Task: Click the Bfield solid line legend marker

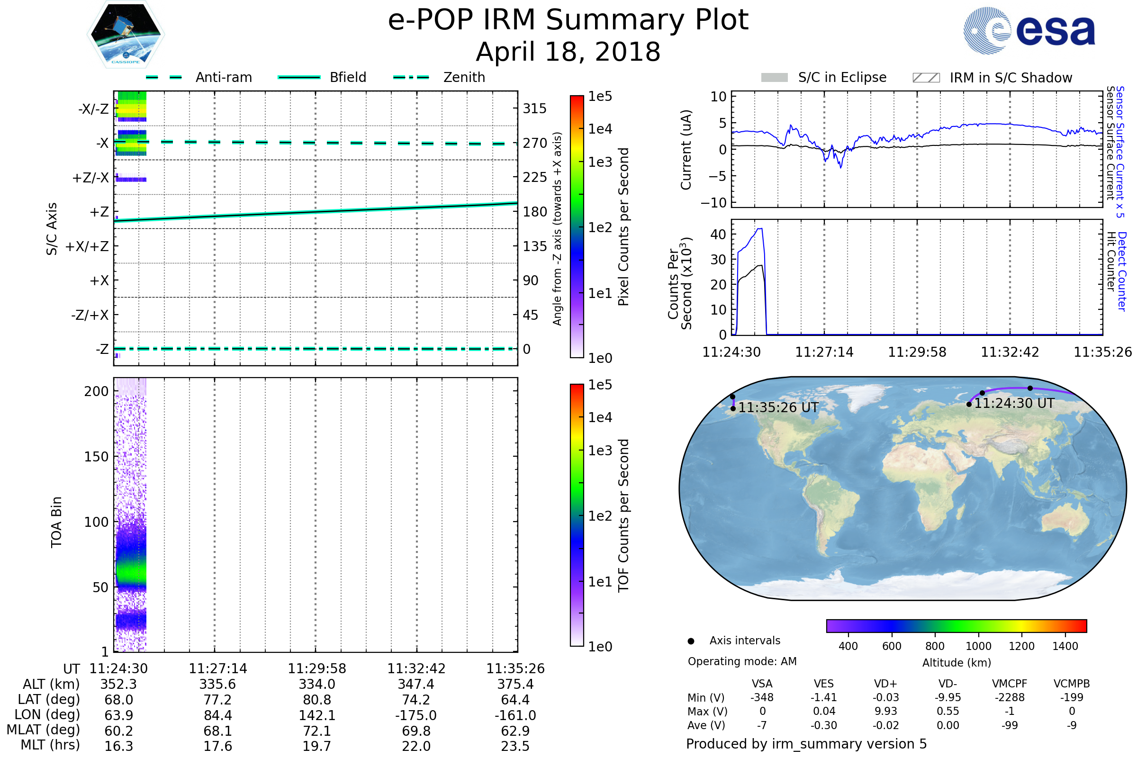Action: tap(299, 77)
